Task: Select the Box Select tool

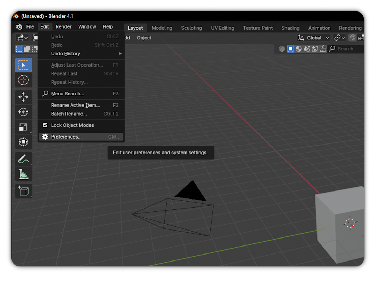Action: tap(24, 65)
